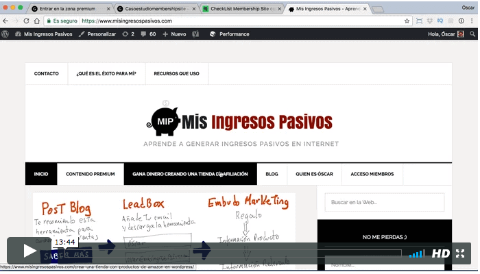480x274 pixels.
Task: Click the IQ extension icon
Action: [x=440, y=21]
